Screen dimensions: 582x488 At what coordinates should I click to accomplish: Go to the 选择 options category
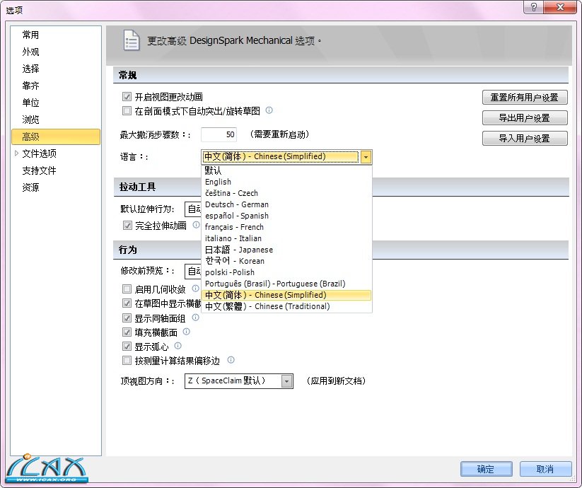[x=56, y=69]
